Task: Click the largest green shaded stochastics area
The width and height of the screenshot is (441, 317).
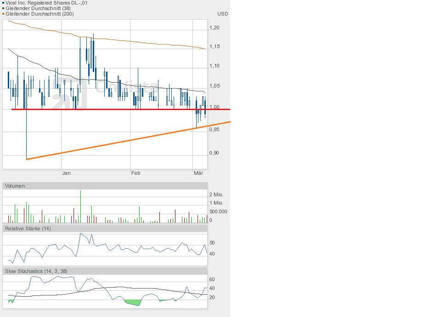Action: [x=132, y=302]
